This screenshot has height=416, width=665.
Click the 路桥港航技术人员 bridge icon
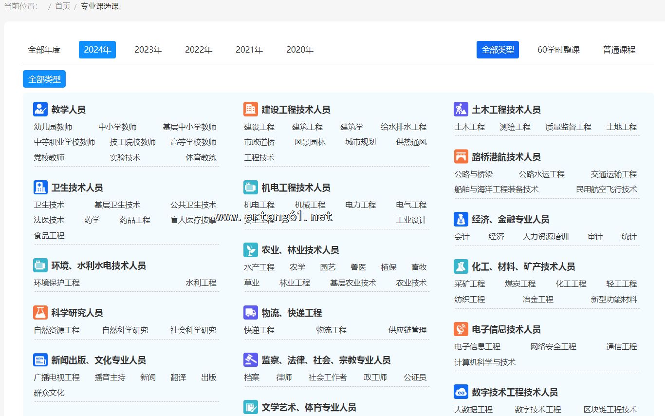(x=461, y=156)
